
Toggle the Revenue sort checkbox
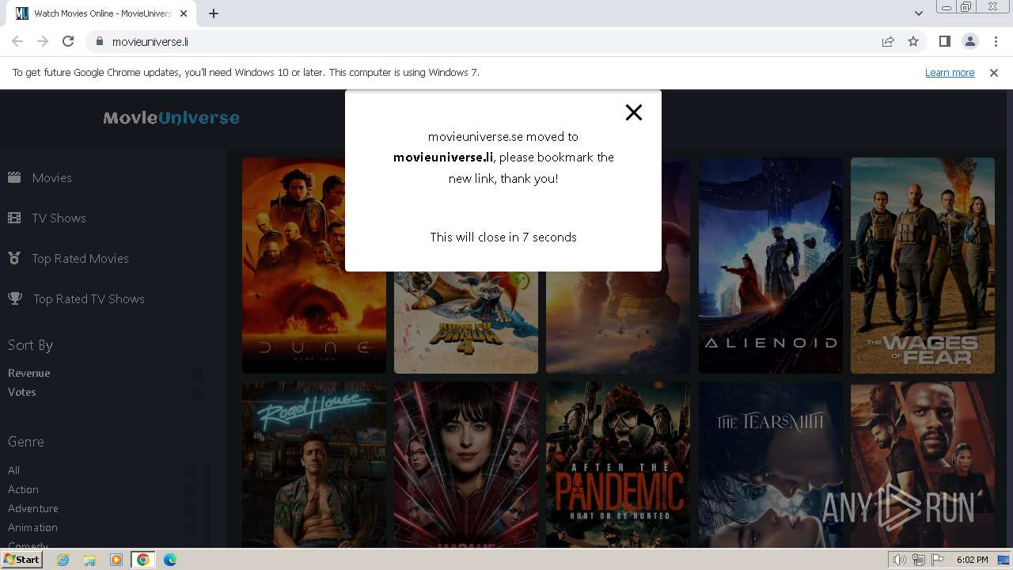(x=196, y=374)
